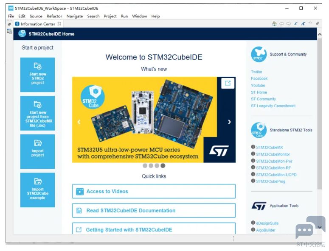Click the Start new STM32 project tile

[x=37, y=75]
